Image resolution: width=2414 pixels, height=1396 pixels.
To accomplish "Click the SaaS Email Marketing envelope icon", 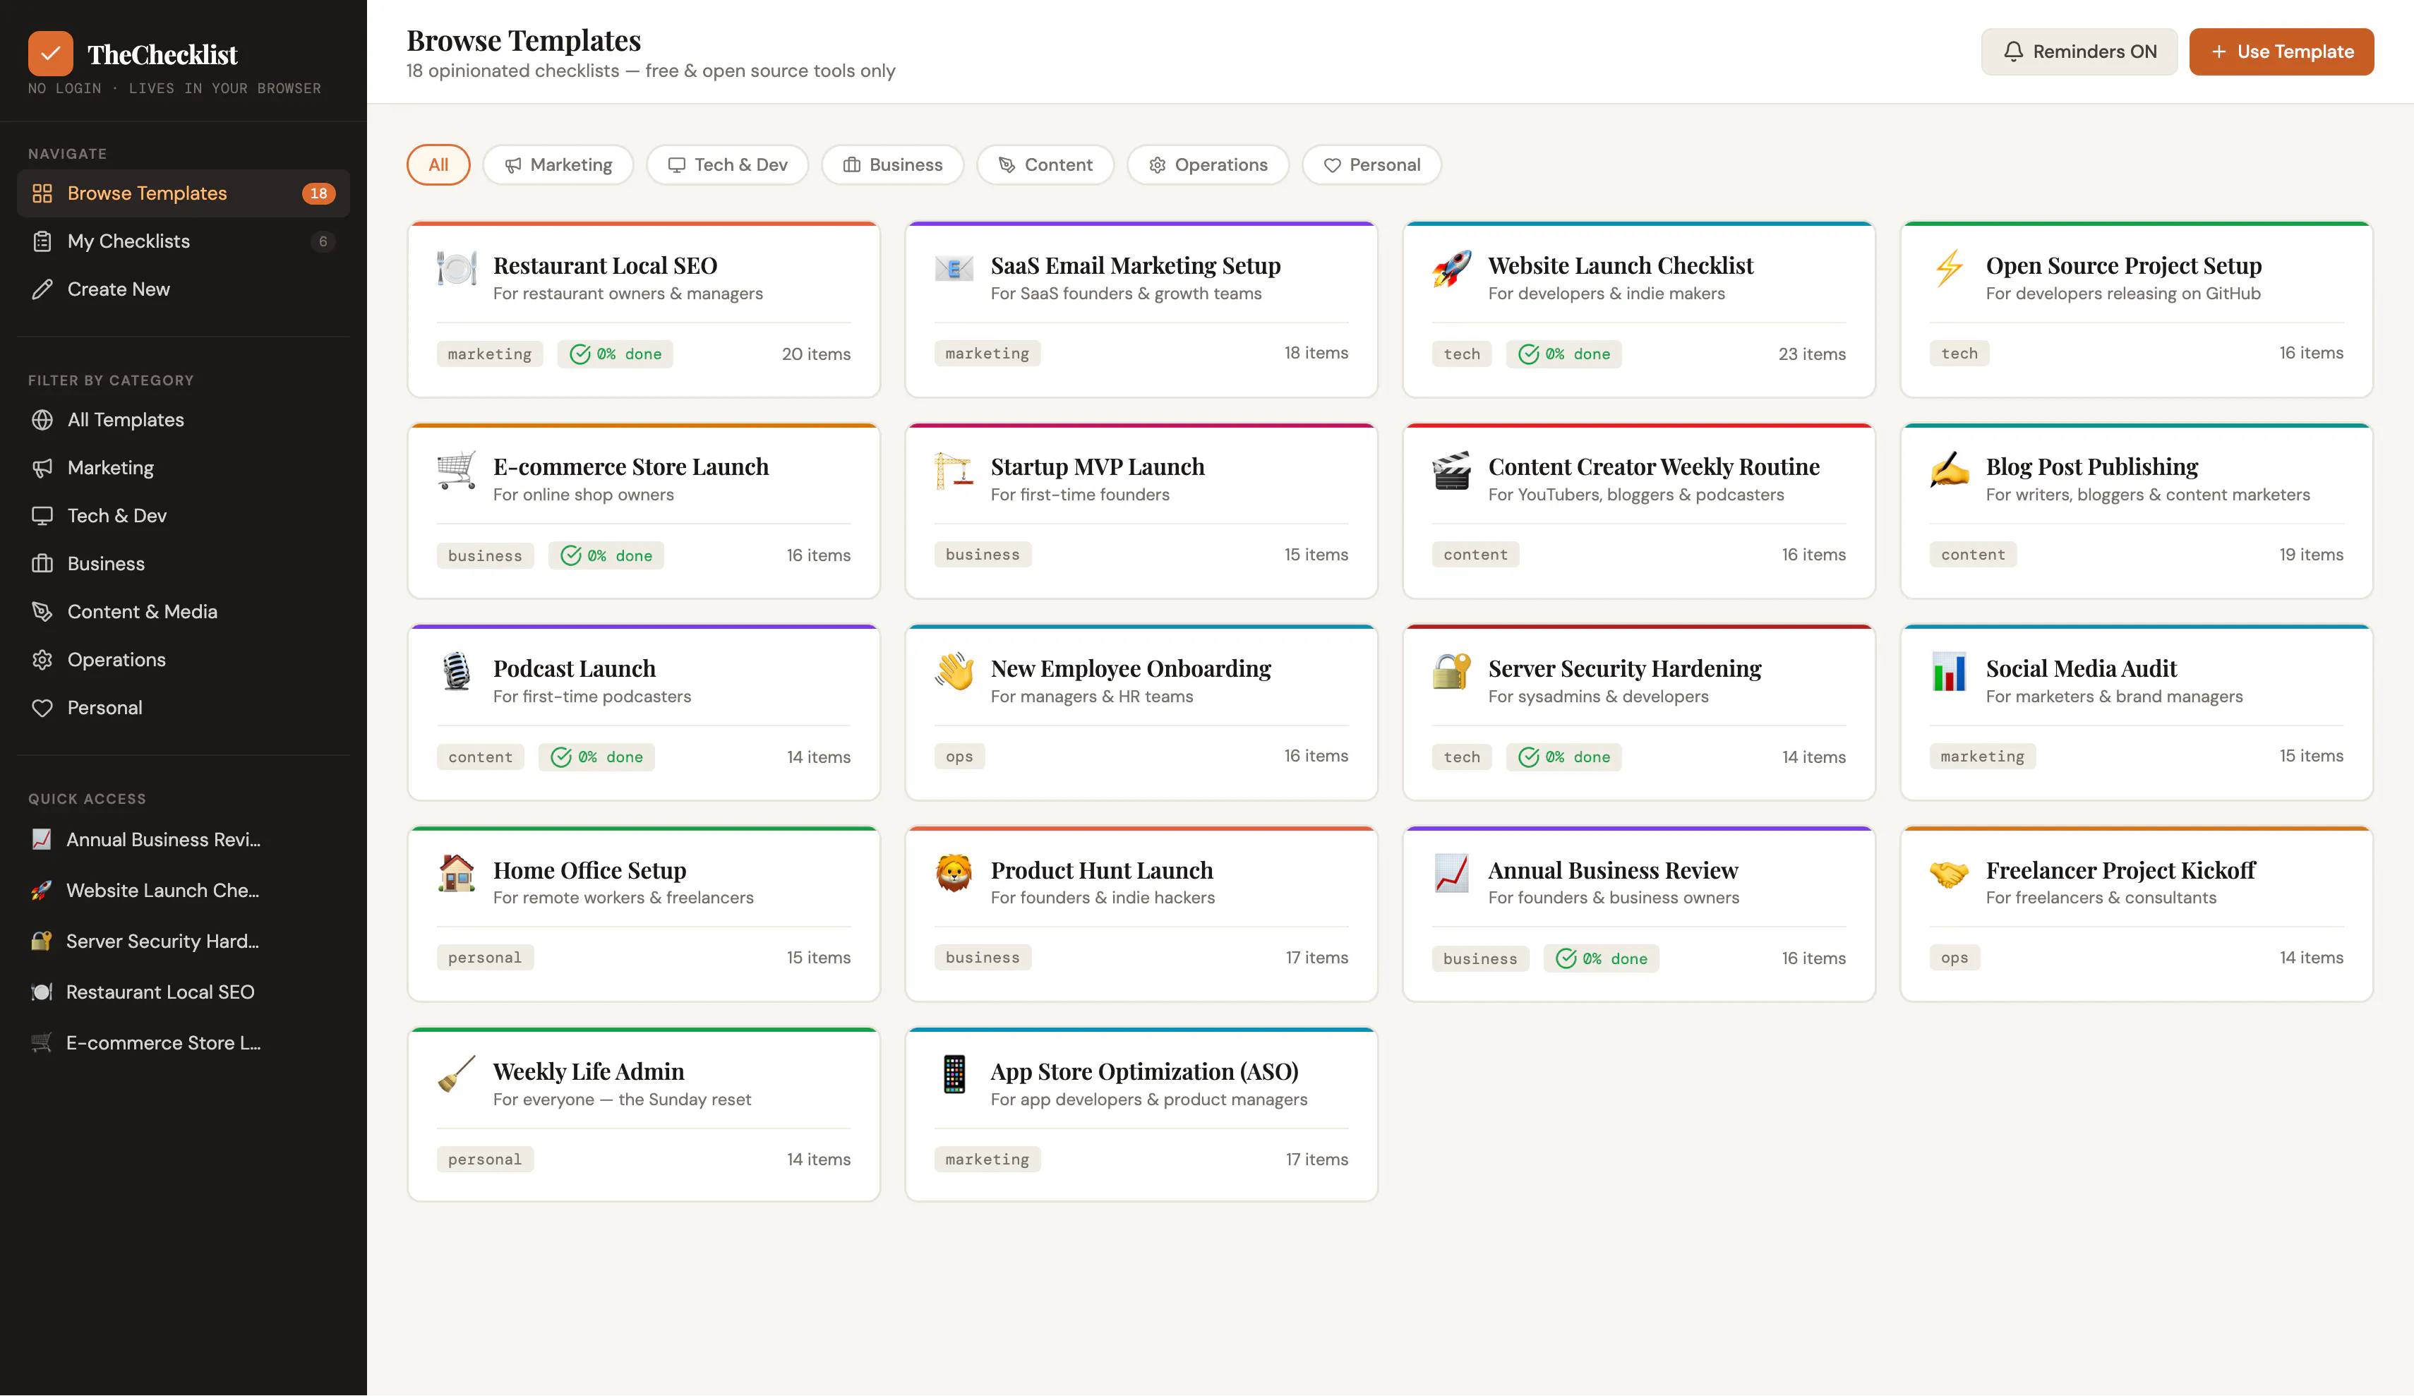I will click(954, 267).
